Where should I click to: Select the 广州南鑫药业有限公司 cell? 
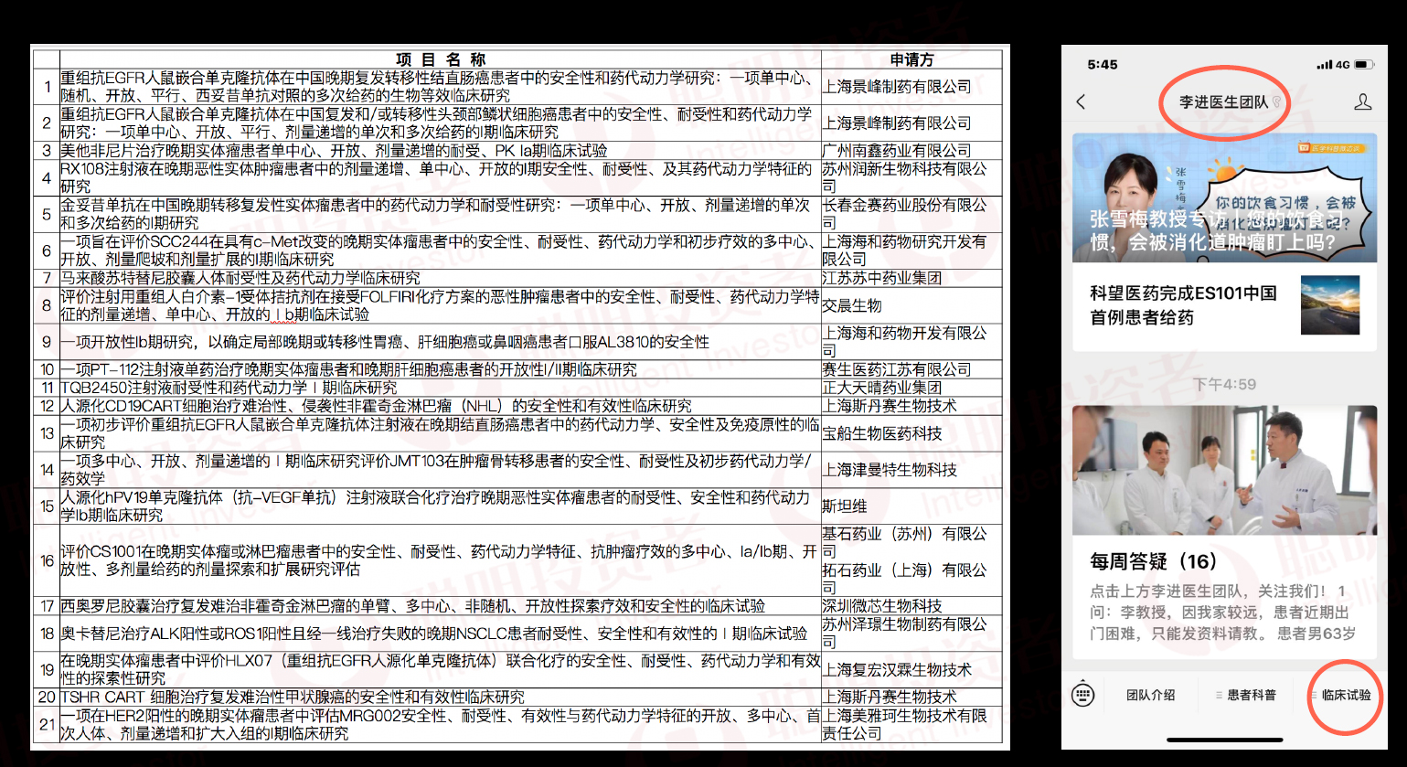[911, 150]
